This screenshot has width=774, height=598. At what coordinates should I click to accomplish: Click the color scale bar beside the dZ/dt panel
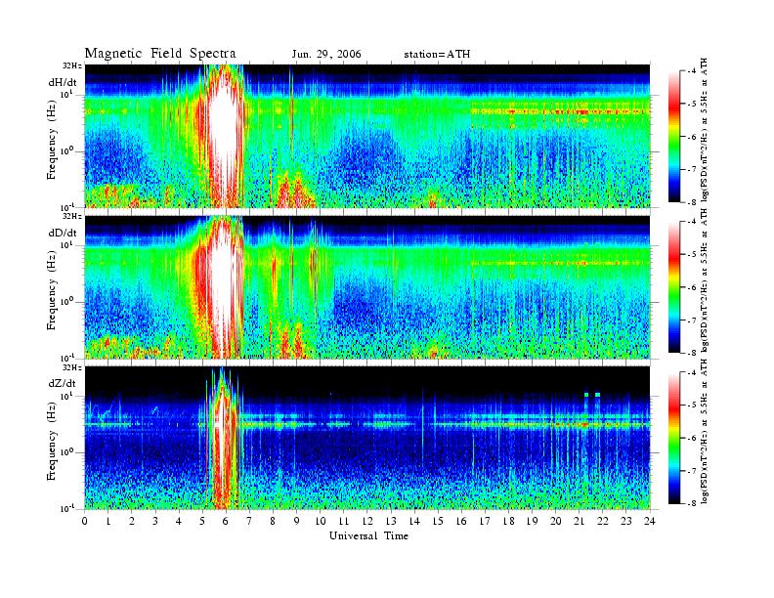(x=674, y=438)
